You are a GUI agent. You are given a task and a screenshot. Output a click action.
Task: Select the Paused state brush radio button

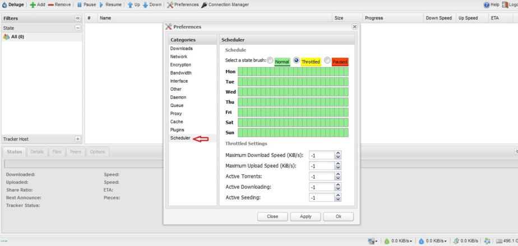tap(327, 61)
